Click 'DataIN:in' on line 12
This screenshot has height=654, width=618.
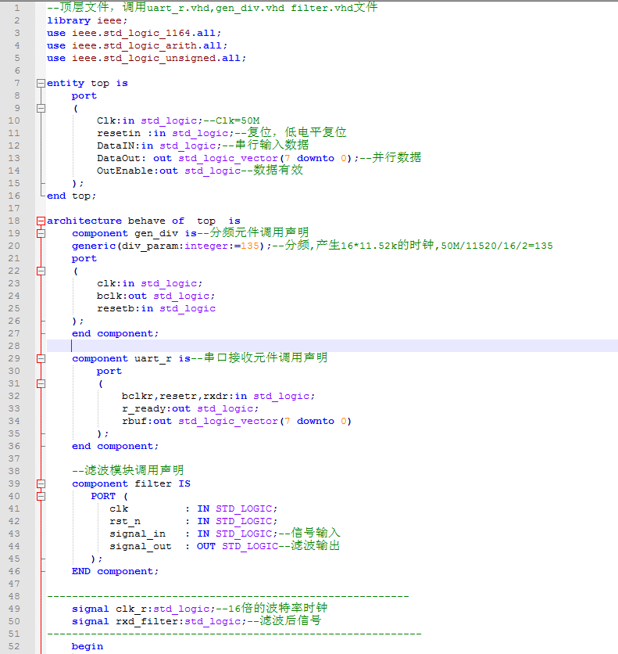[x=125, y=146]
